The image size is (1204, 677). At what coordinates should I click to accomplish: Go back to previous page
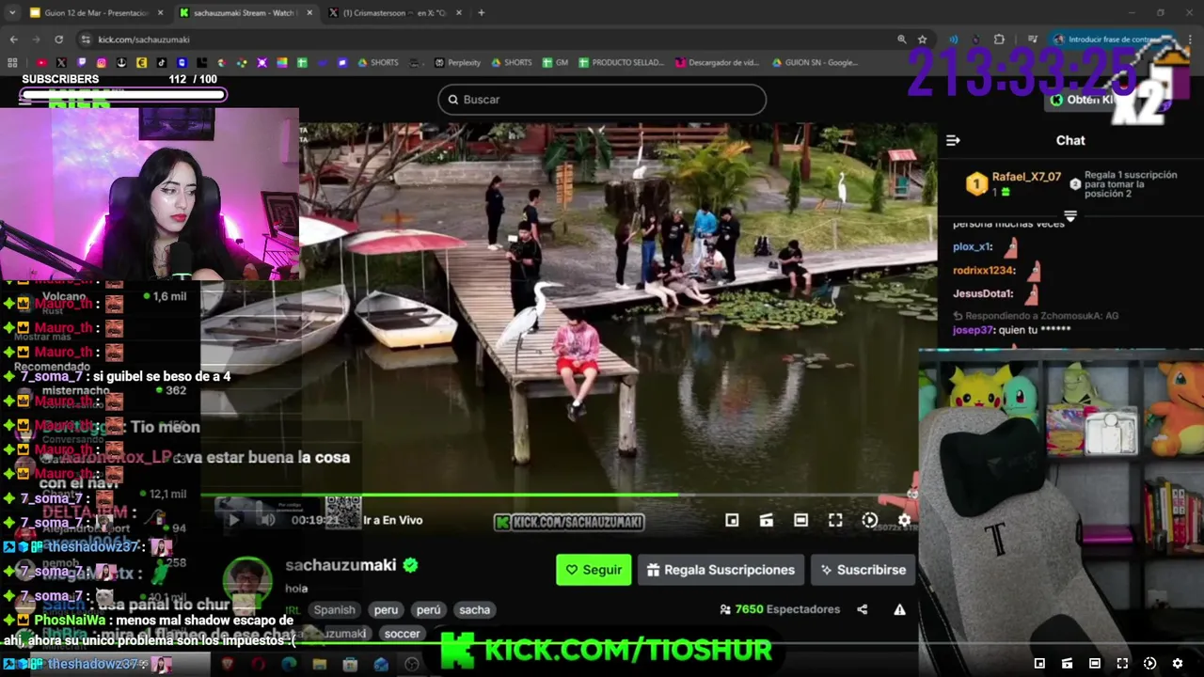point(13,39)
